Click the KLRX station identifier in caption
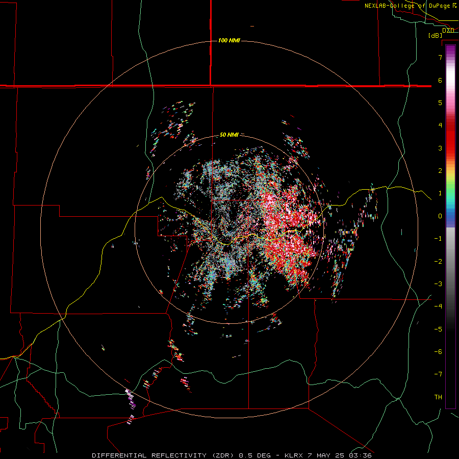The height and width of the screenshot is (459, 459). 294,455
